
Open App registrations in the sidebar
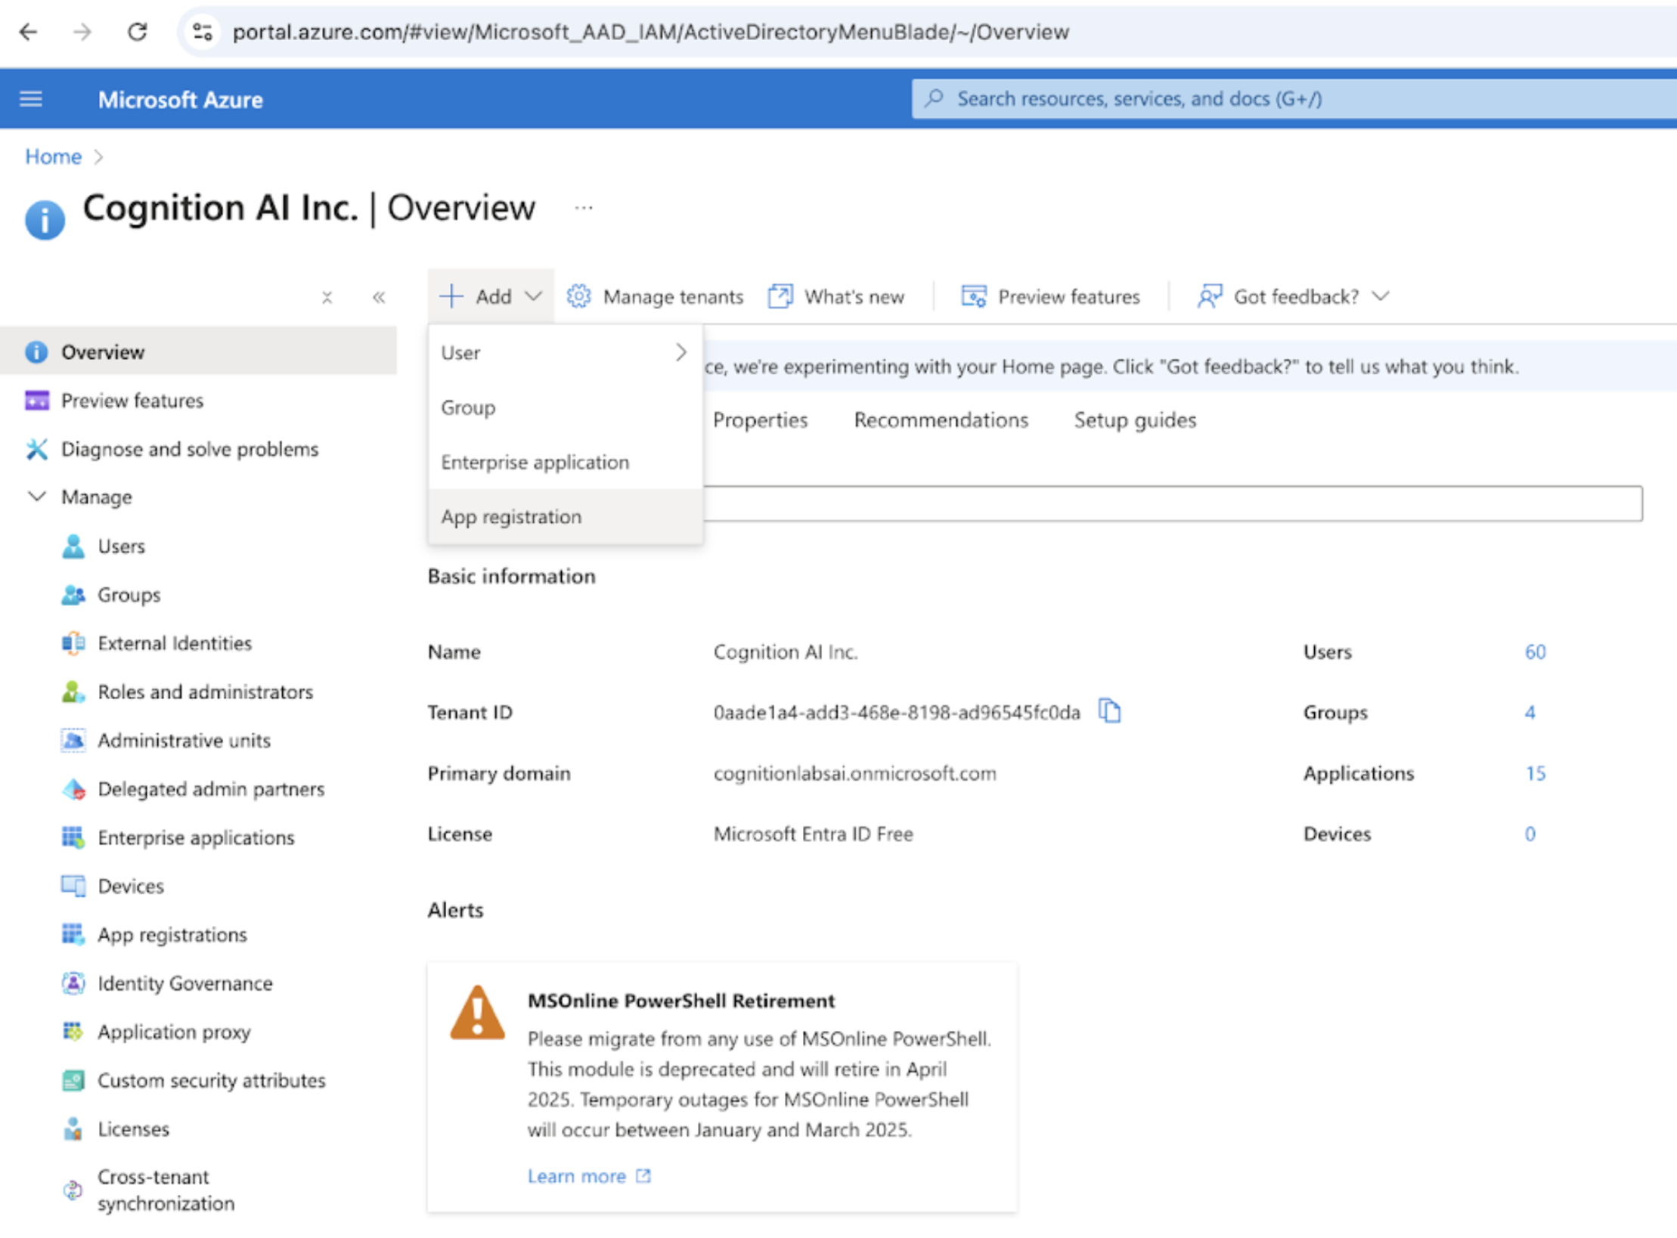point(172,935)
